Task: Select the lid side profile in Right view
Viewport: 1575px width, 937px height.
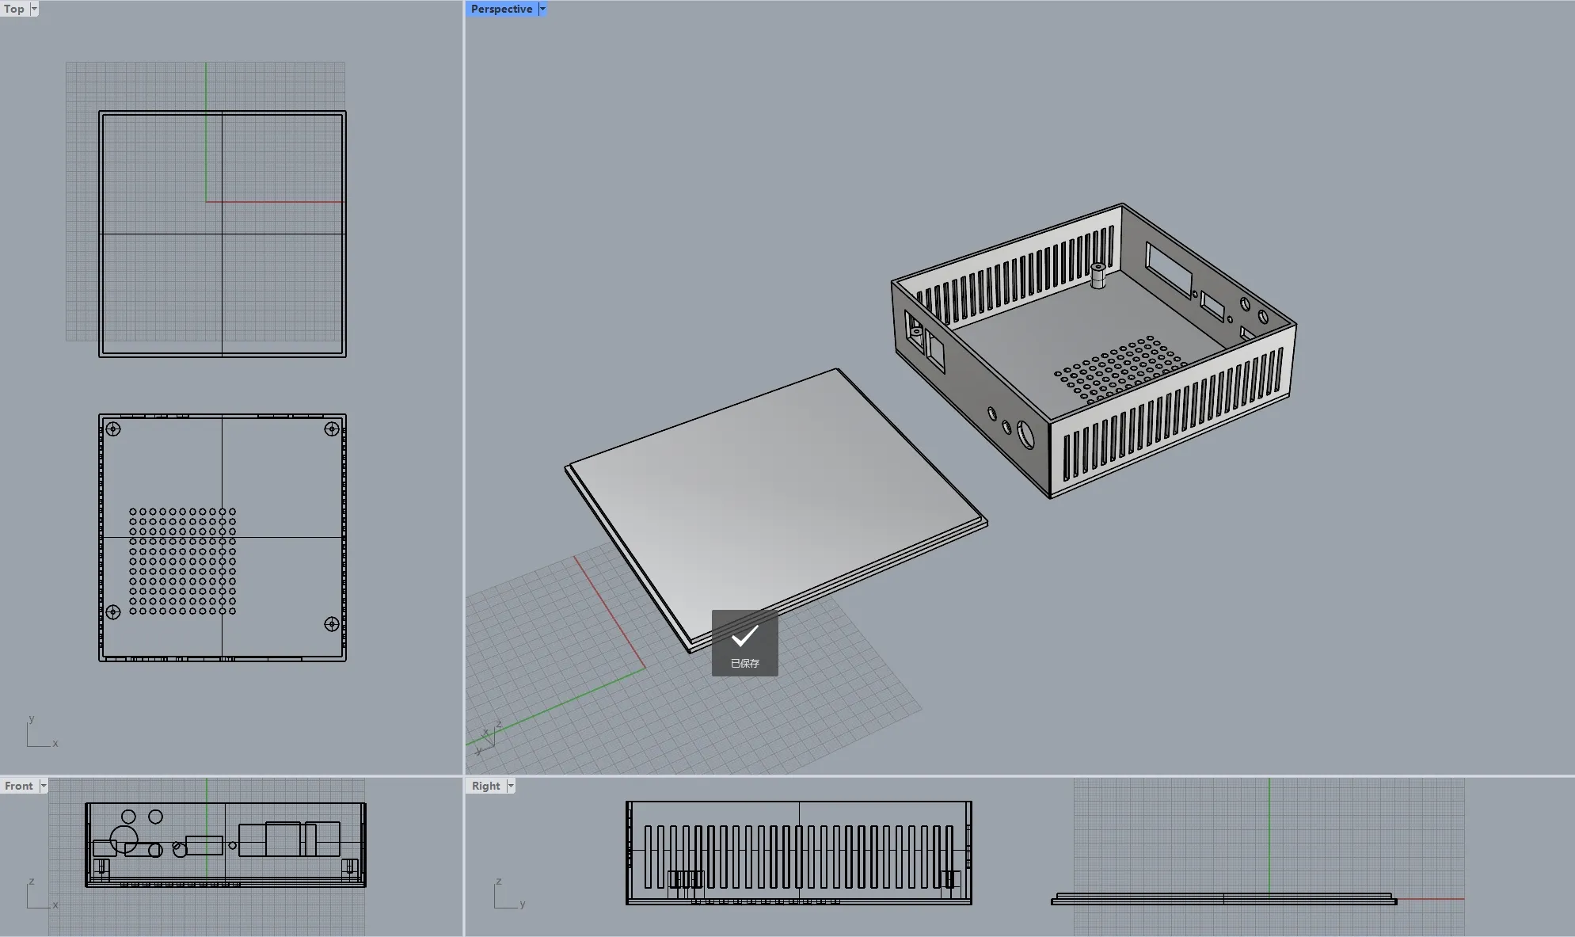Action: pos(1223,899)
